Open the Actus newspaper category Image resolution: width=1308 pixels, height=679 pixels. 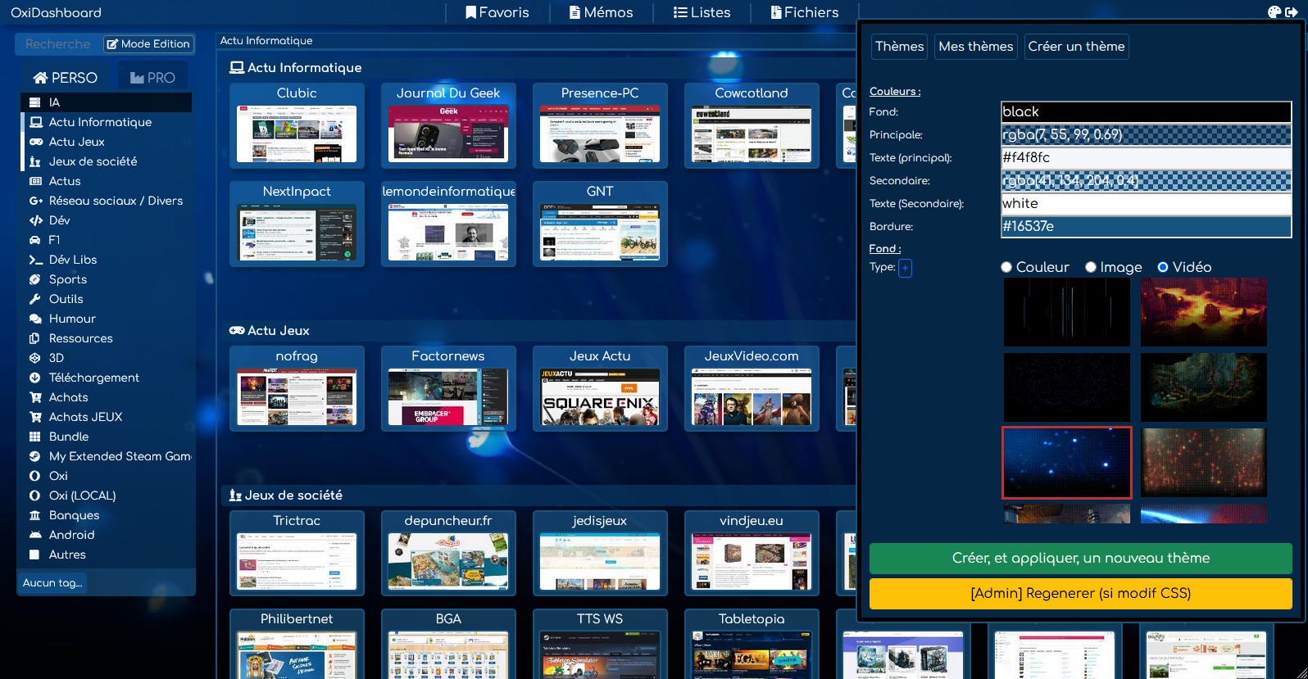[x=107, y=181]
